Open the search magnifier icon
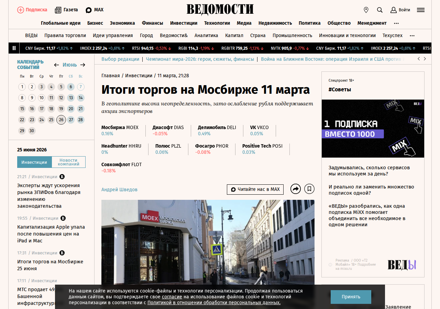Image resolution: width=440 pixels, height=309 pixels. pos(380,10)
